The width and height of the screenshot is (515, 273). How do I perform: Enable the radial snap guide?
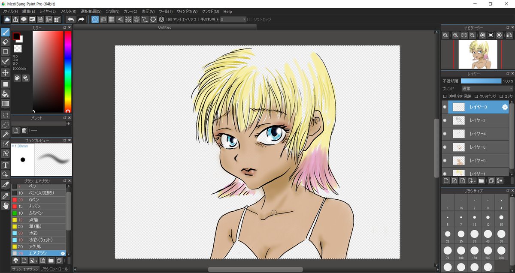point(128,19)
